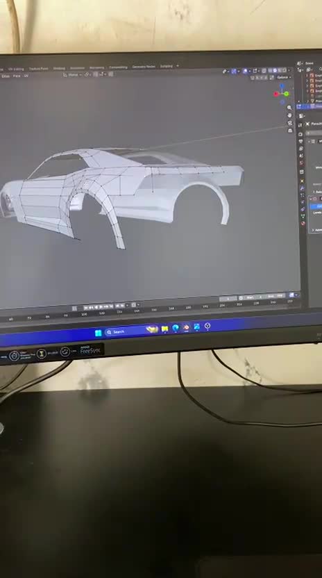Click the End frame field in timeline
Screen dimensions: 322x578
point(276,296)
